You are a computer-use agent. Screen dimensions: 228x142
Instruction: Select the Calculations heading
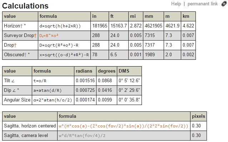tap(25, 6)
